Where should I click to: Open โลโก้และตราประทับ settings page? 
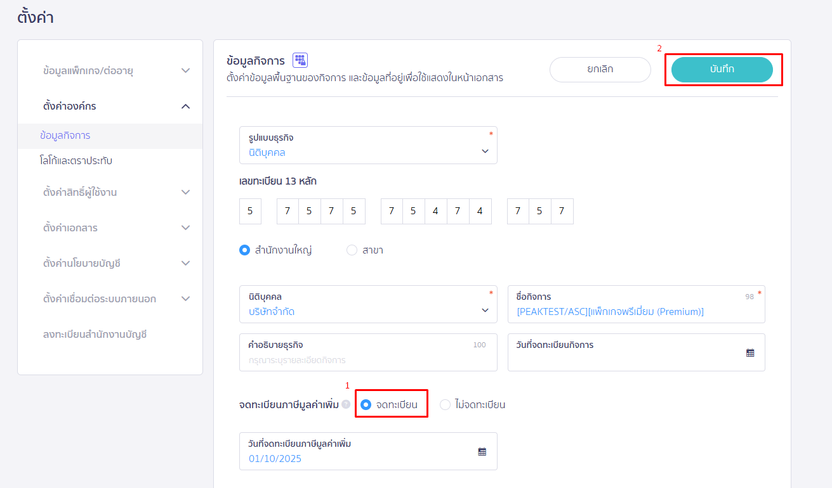tap(76, 161)
